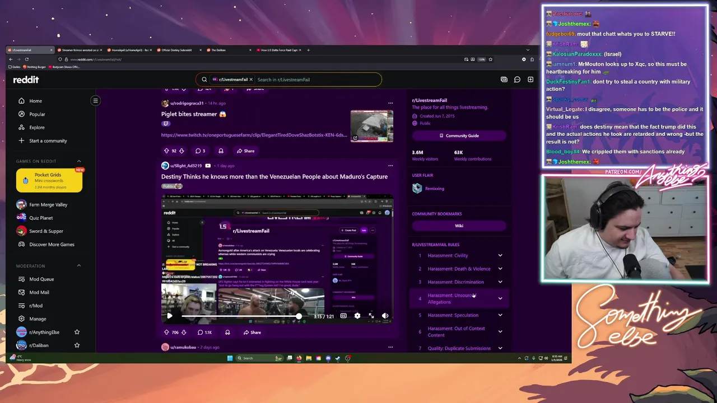Open the Wiki community bookmark
Image resolution: width=717 pixels, height=403 pixels.
pyautogui.click(x=459, y=226)
